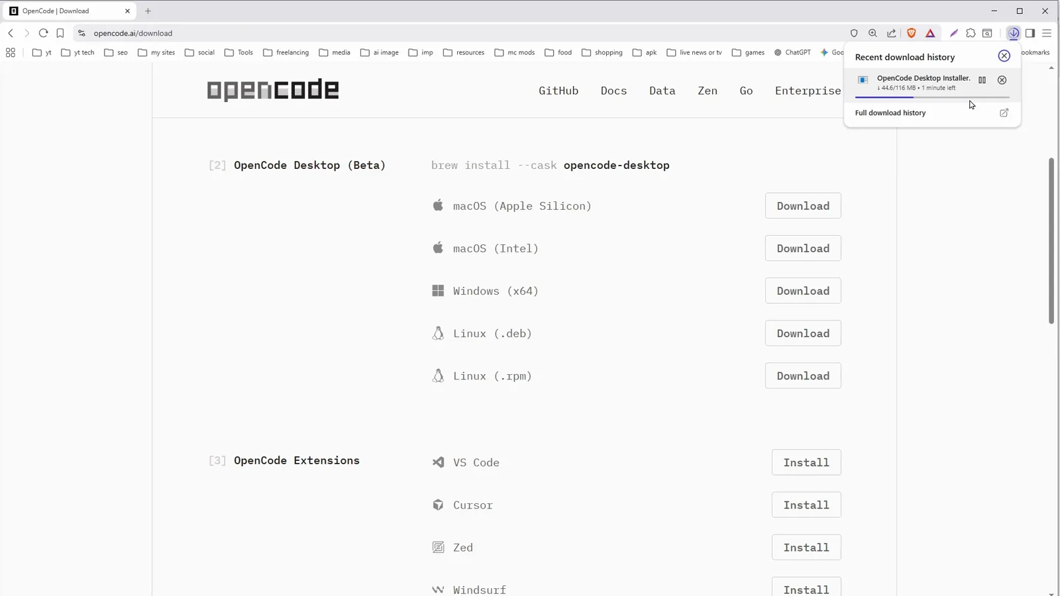Toggle the downloads toolbar button
The width and height of the screenshot is (1060, 596).
[1014, 33]
